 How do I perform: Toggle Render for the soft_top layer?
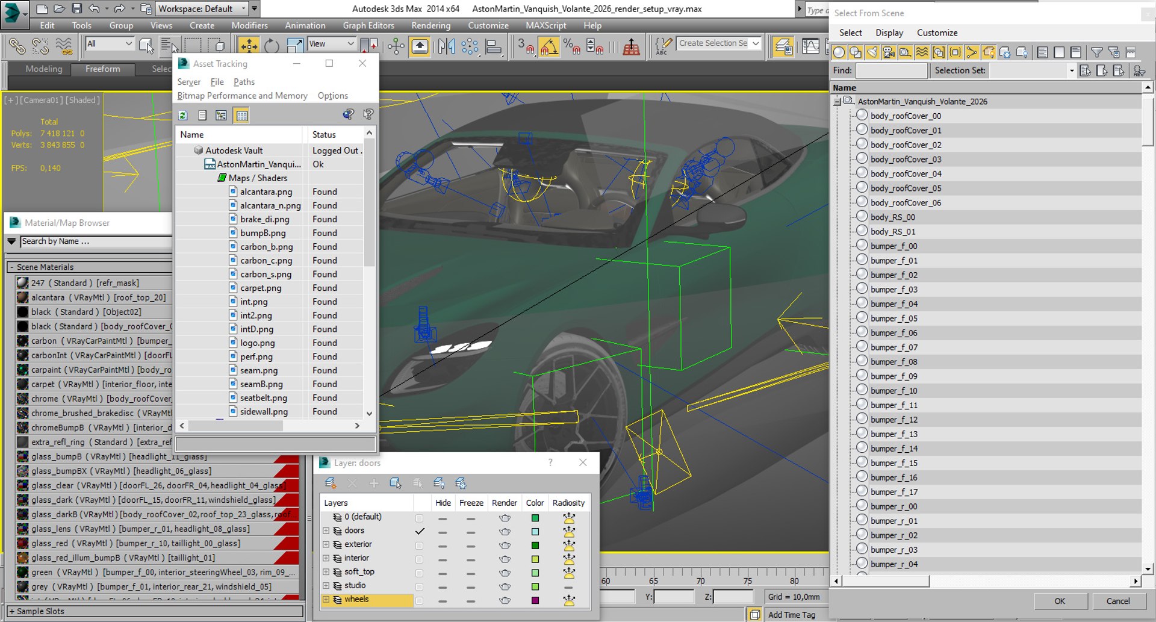click(505, 573)
